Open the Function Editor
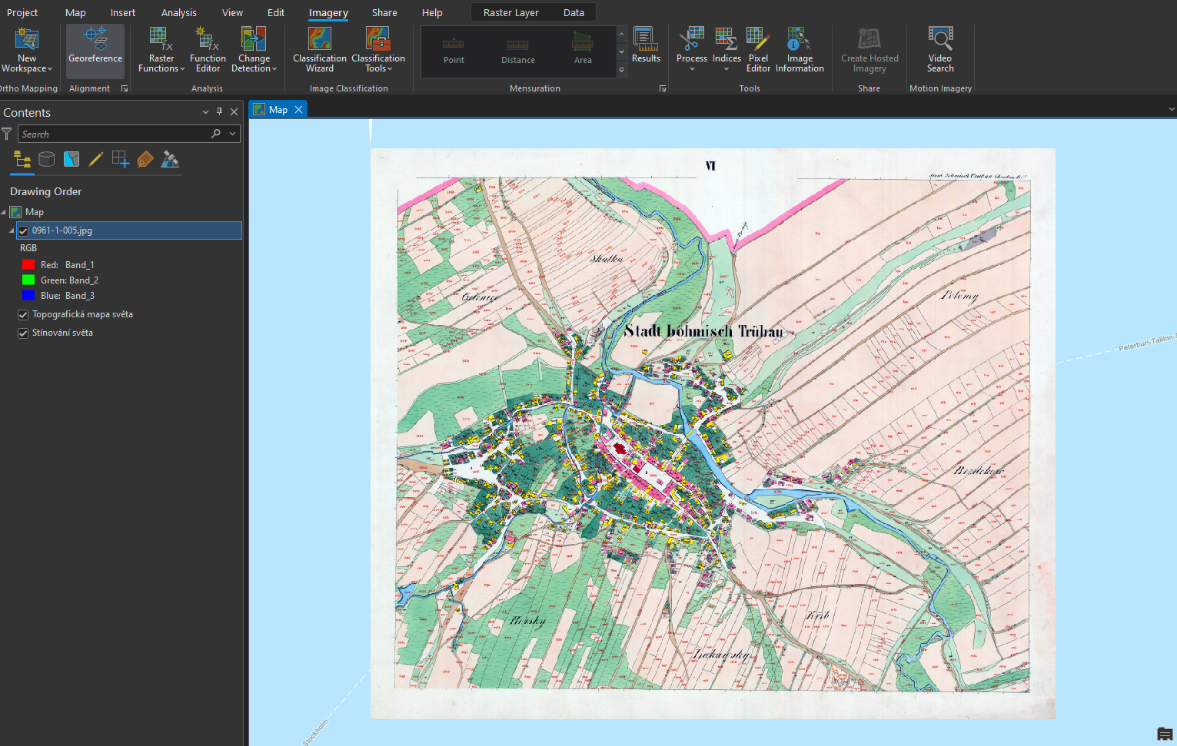The height and width of the screenshot is (746, 1177). click(x=208, y=49)
